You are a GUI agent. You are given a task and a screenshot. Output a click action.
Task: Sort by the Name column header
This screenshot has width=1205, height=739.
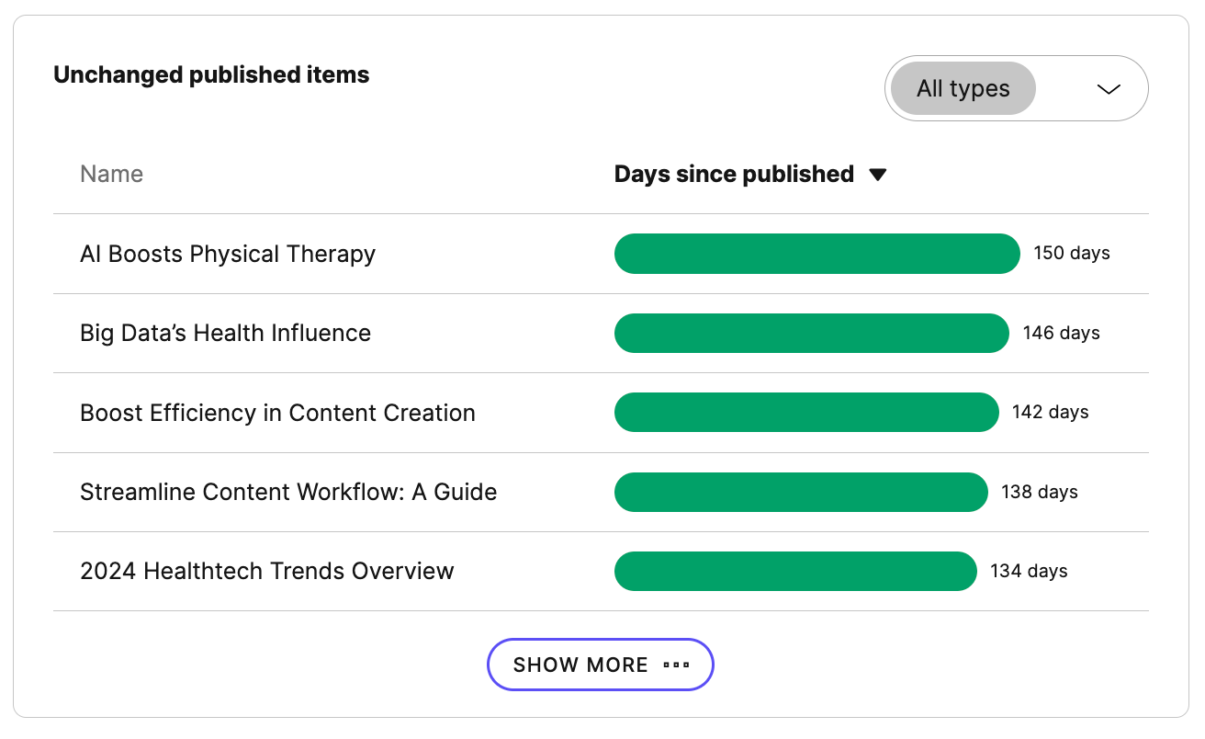tap(111, 174)
